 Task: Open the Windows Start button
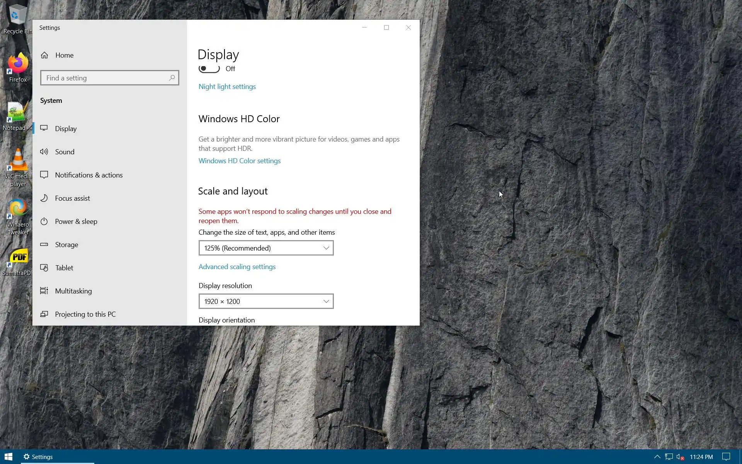coord(9,457)
